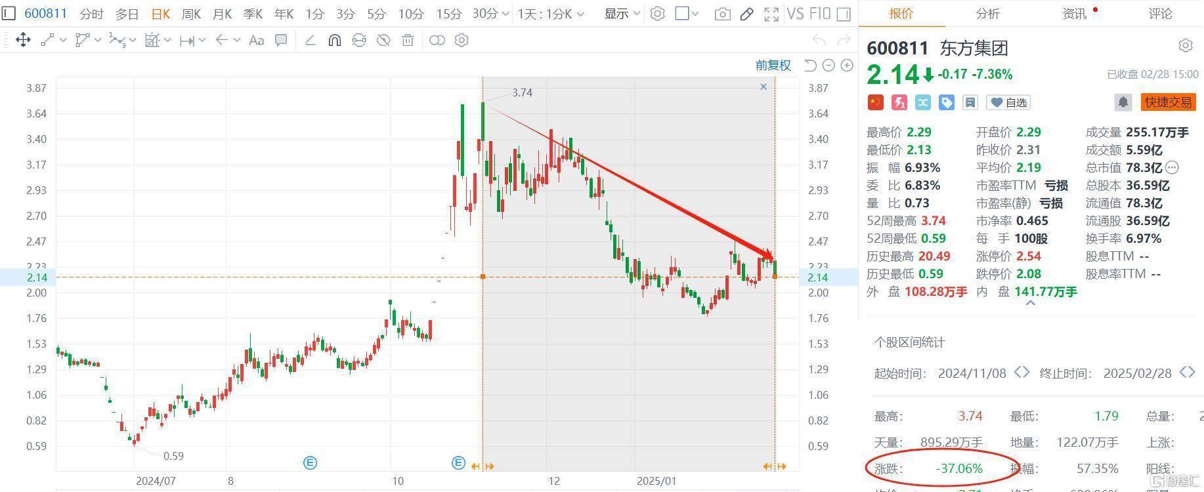Reset chart zoom with the revert icon
This screenshot has width=1204, height=492.
[x=810, y=65]
